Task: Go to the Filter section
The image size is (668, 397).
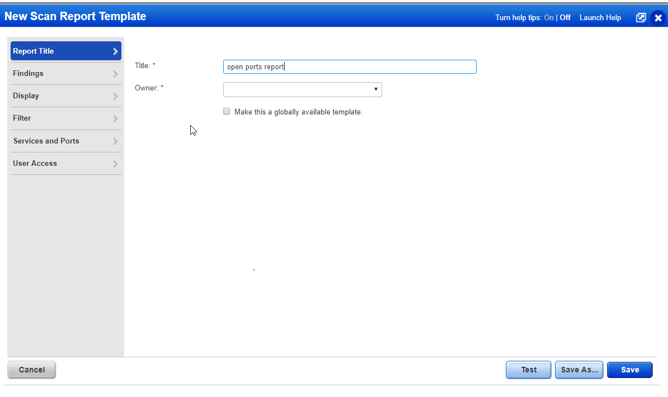Action: [x=66, y=118]
